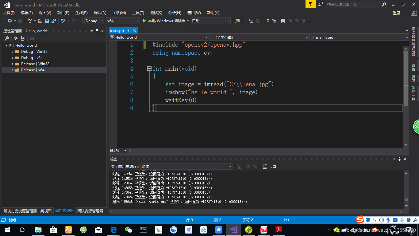Pin the test.cpp tab
419x236 pixels.
coord(129,31)
